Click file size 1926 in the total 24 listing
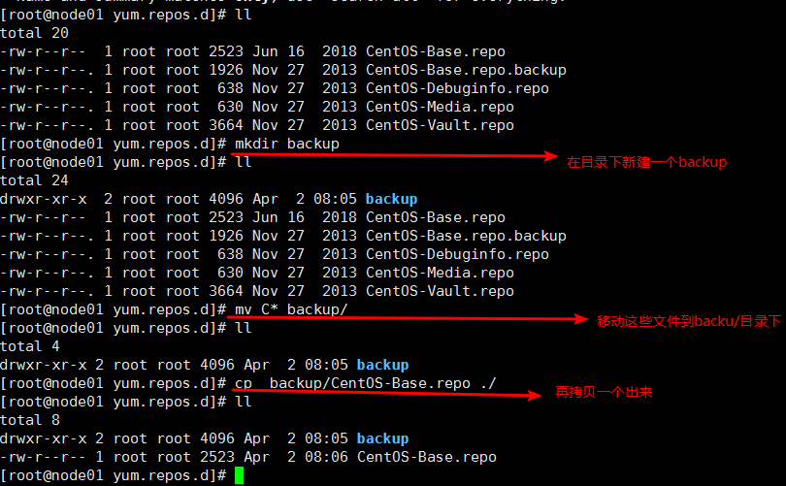This screenshot has width=786, height=486. tap(226, 236)
